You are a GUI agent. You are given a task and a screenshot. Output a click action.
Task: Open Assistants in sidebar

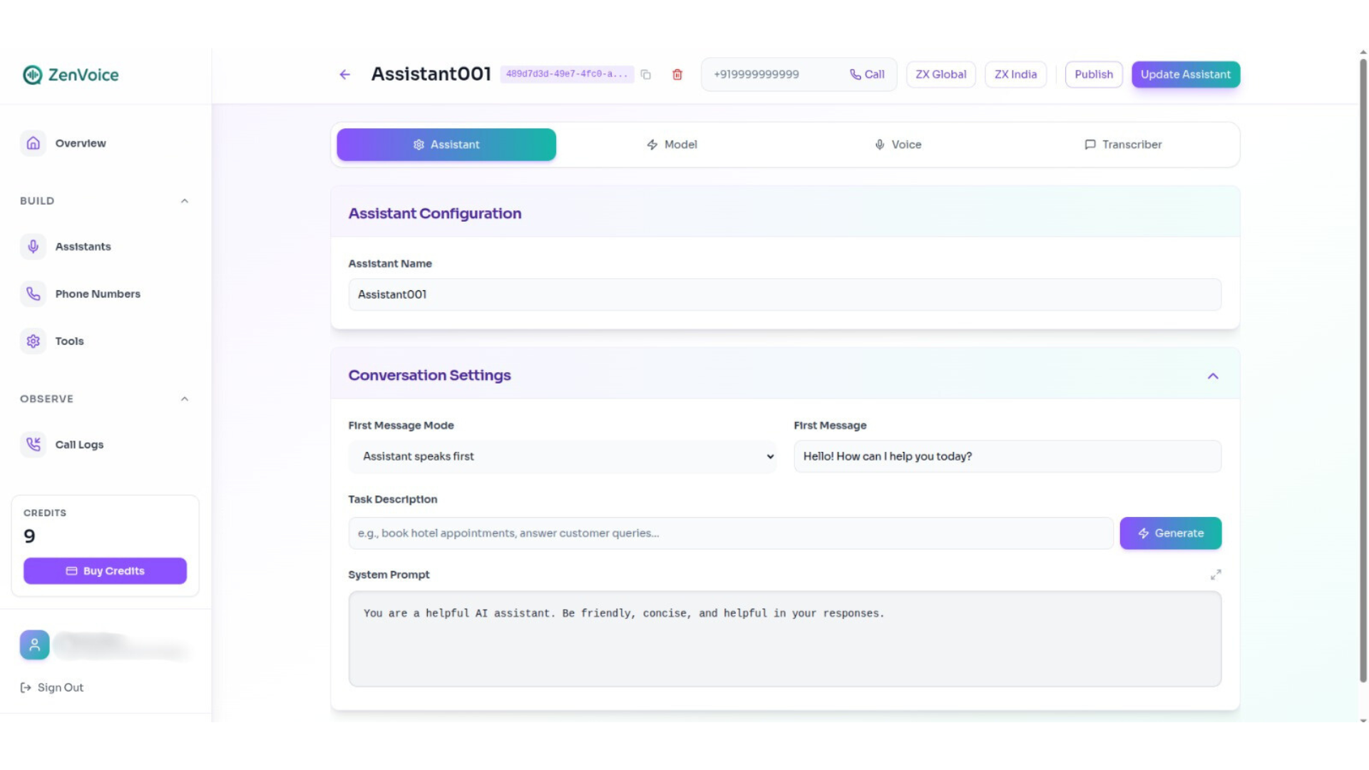tap(83, 247)
